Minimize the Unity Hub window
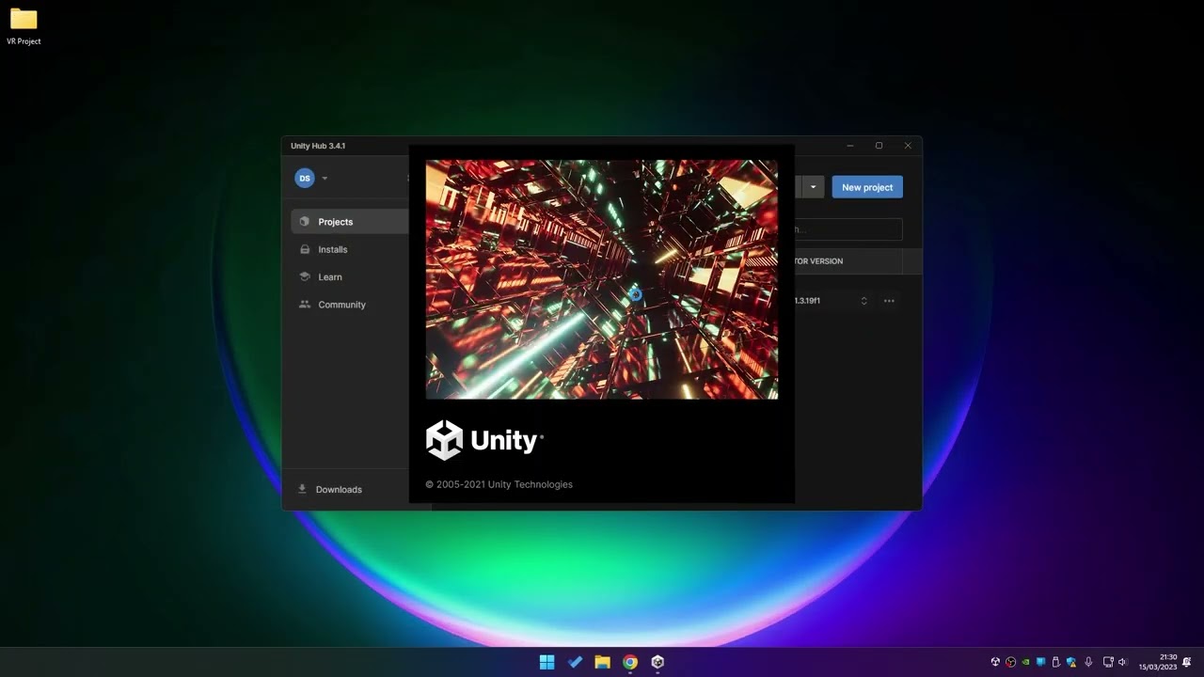 pos(850,146)
